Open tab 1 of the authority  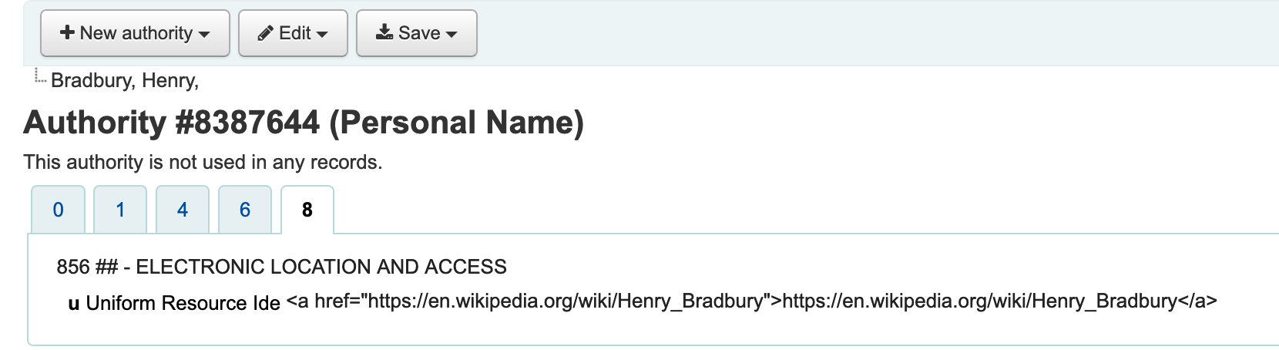coord(120,210)
